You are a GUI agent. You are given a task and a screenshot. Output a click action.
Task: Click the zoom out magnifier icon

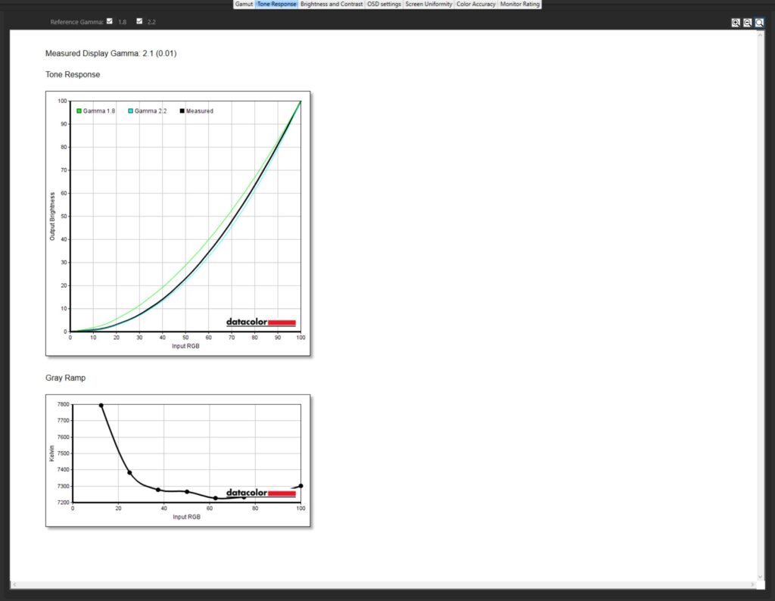click(747, 23)
